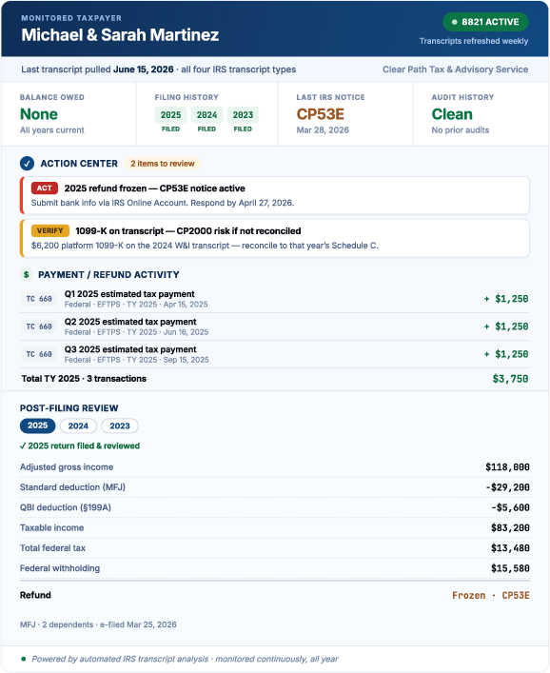Click the Q2 2025 estimated tax payment row

275,327
